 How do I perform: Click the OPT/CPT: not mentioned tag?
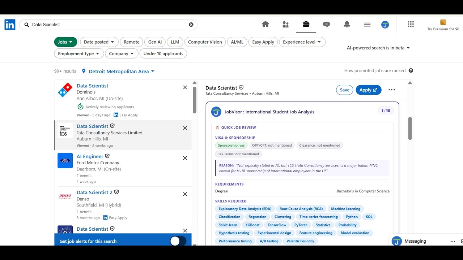272,146
